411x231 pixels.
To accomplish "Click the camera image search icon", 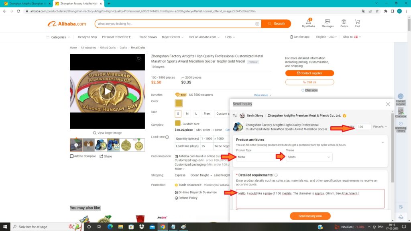I will tap(257, 24).
